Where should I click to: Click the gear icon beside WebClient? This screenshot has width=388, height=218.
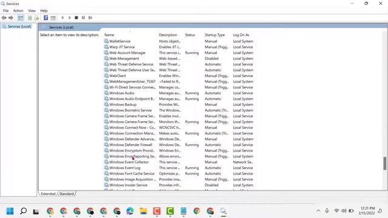pos(106,76)
